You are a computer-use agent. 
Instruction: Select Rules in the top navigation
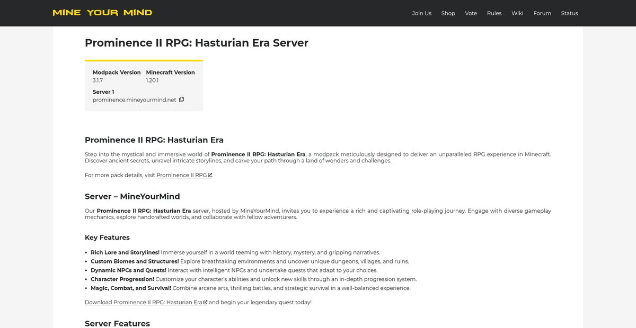coord(494,13)
